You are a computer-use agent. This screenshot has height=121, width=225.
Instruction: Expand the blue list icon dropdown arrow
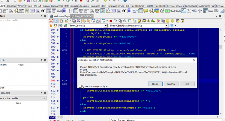tap(175, 26)
